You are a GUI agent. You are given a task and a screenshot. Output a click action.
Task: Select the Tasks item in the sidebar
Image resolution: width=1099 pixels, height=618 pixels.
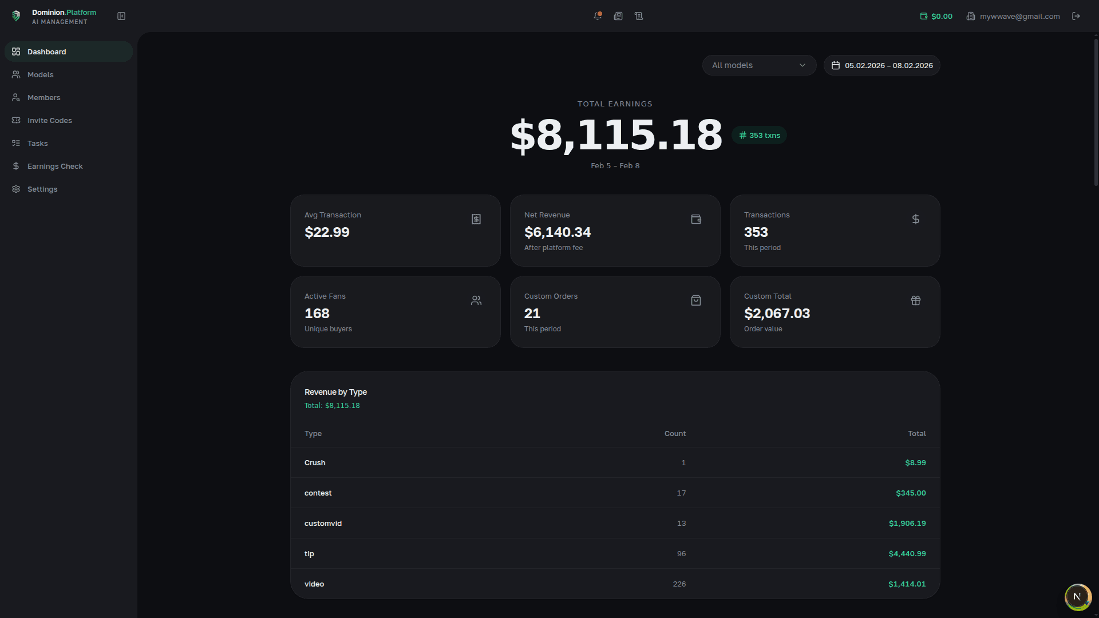tap(37, 143)
